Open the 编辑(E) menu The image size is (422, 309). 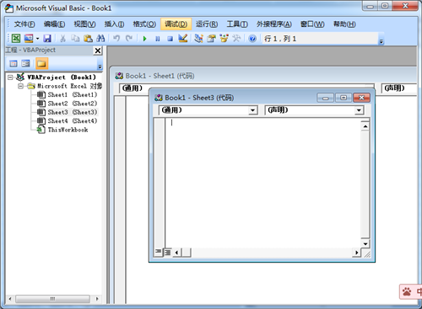54,24
